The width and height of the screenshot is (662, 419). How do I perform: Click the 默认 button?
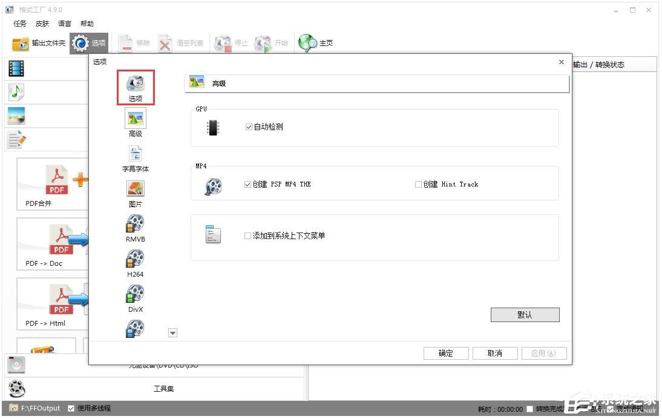click(x=525, y=315)
